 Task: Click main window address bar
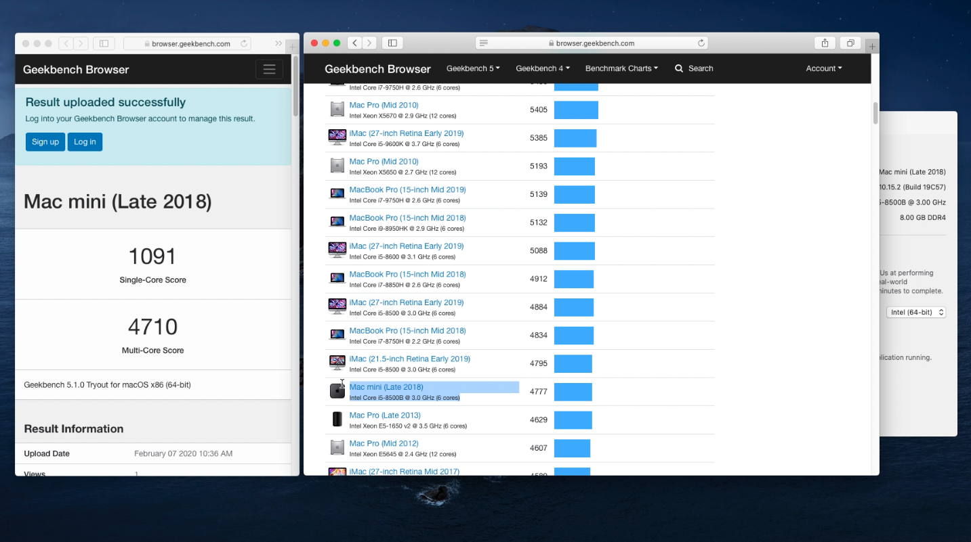(592, 43)
